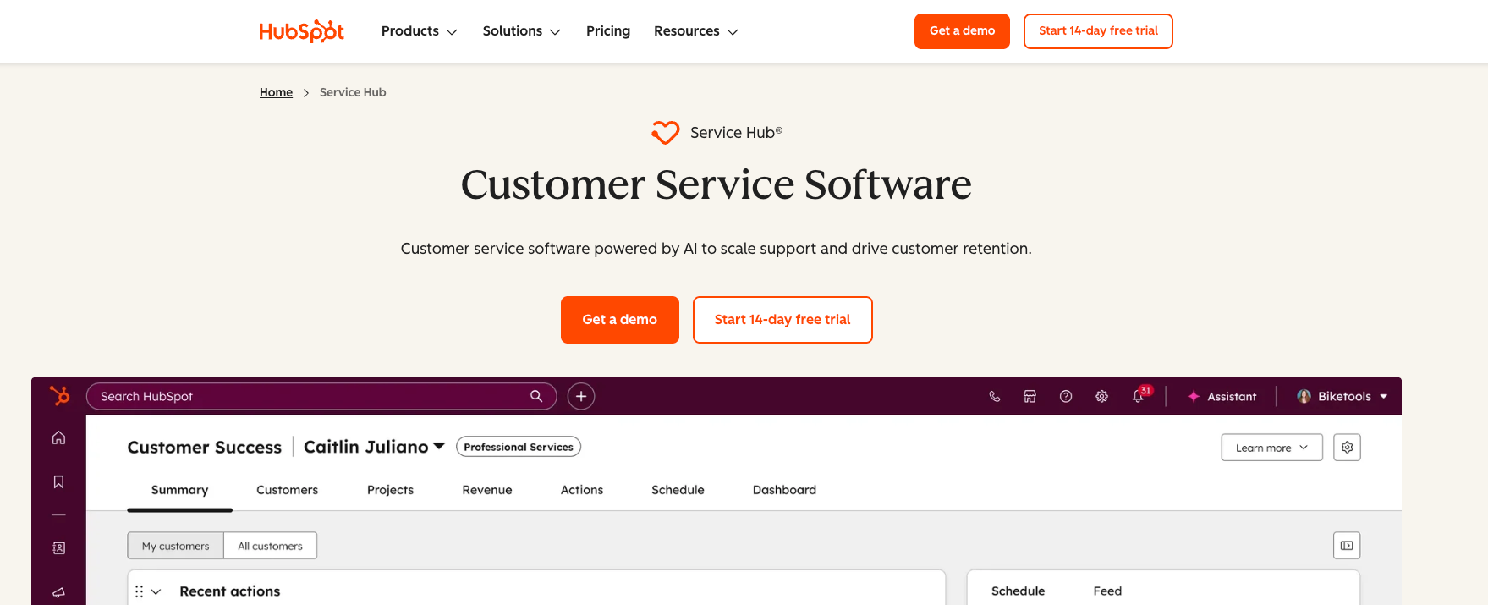This screenshot has width=1488, height=605.
Task: Click the sidebar megaphone marketing icon
Action: [58, 592]
